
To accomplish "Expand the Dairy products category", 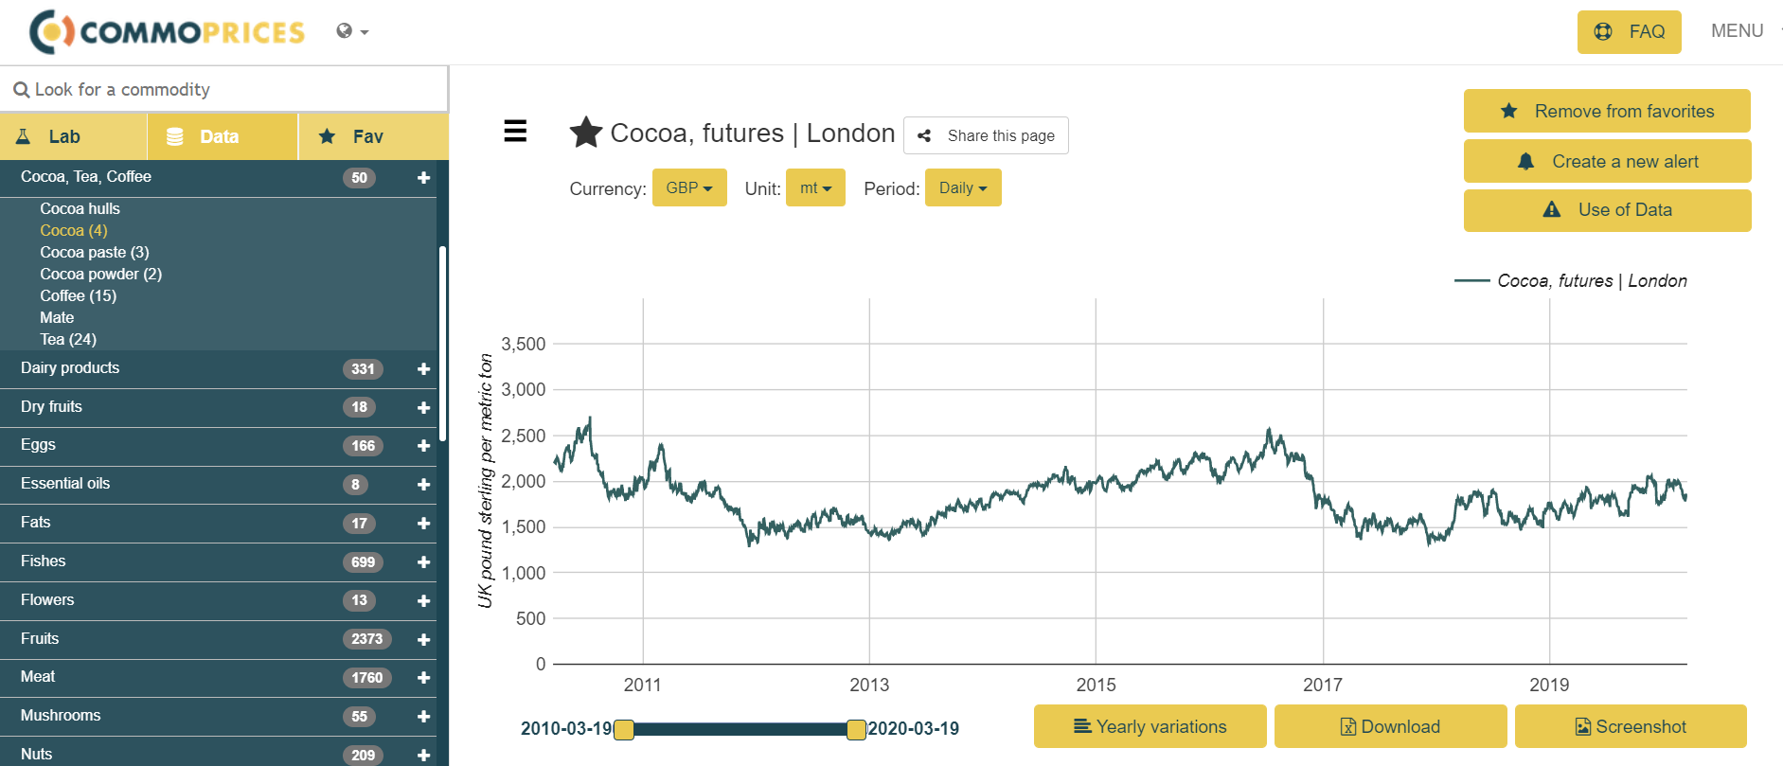I will [423, 368].
